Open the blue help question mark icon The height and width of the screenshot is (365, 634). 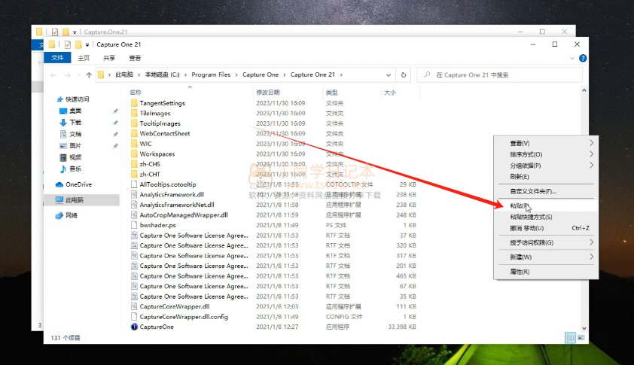(583, 58)
